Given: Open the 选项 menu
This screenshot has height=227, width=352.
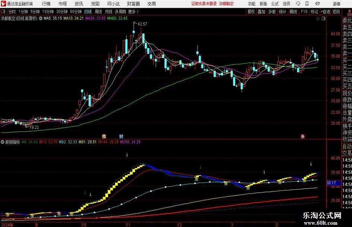Looking at the screenshot, I should [x=286, y=4].
